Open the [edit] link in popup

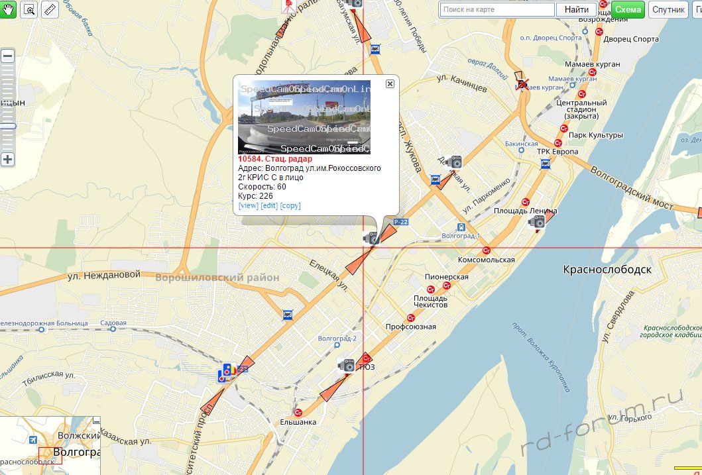(x=269, y=206)
